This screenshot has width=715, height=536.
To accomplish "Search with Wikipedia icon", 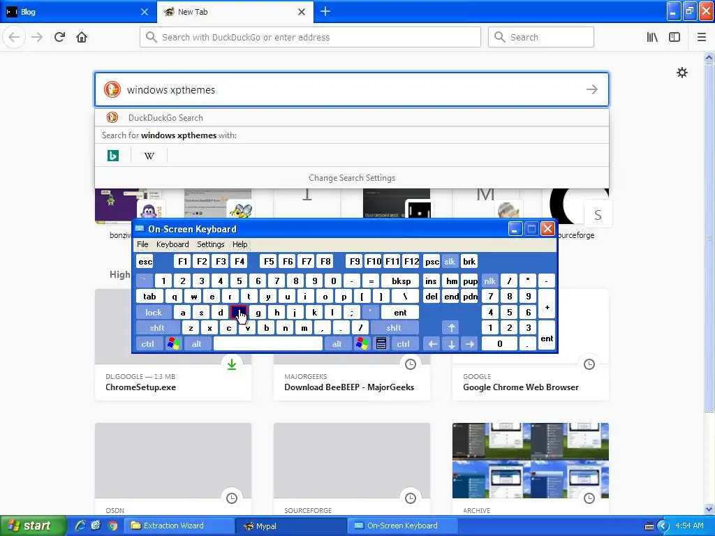I will pos(149,156).
